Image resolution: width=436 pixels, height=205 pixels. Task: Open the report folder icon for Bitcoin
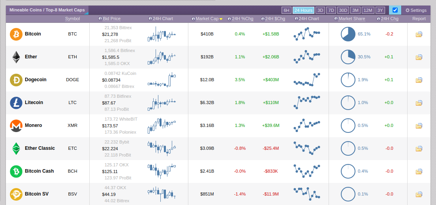click(x=419, y=34)
